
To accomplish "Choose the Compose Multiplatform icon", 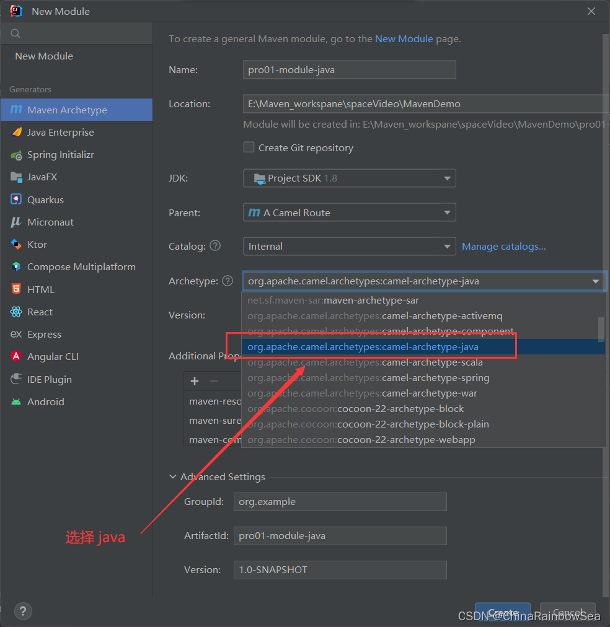I will click(x=16, y=266).
